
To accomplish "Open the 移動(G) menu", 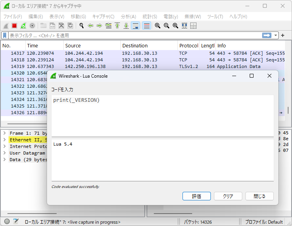I will pos(78,17).
